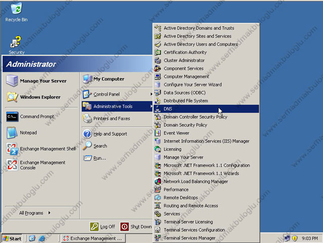323x243 pixels.
Task: Open Licensing entry
Action: [206, 149]
